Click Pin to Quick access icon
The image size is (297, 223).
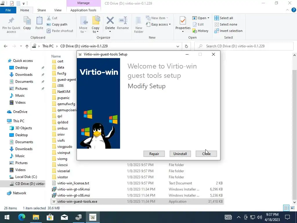[11, 21]
